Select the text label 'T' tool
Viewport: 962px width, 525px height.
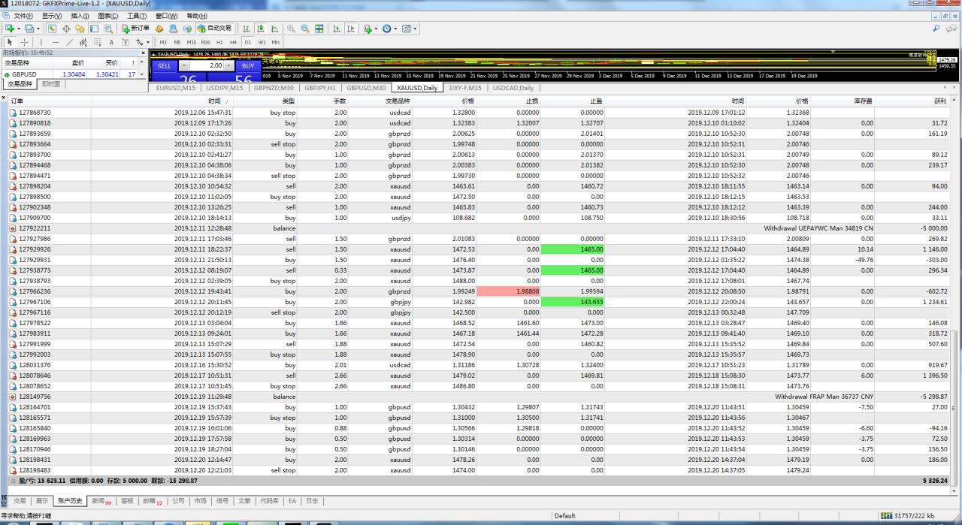click(x=126, y=42)
